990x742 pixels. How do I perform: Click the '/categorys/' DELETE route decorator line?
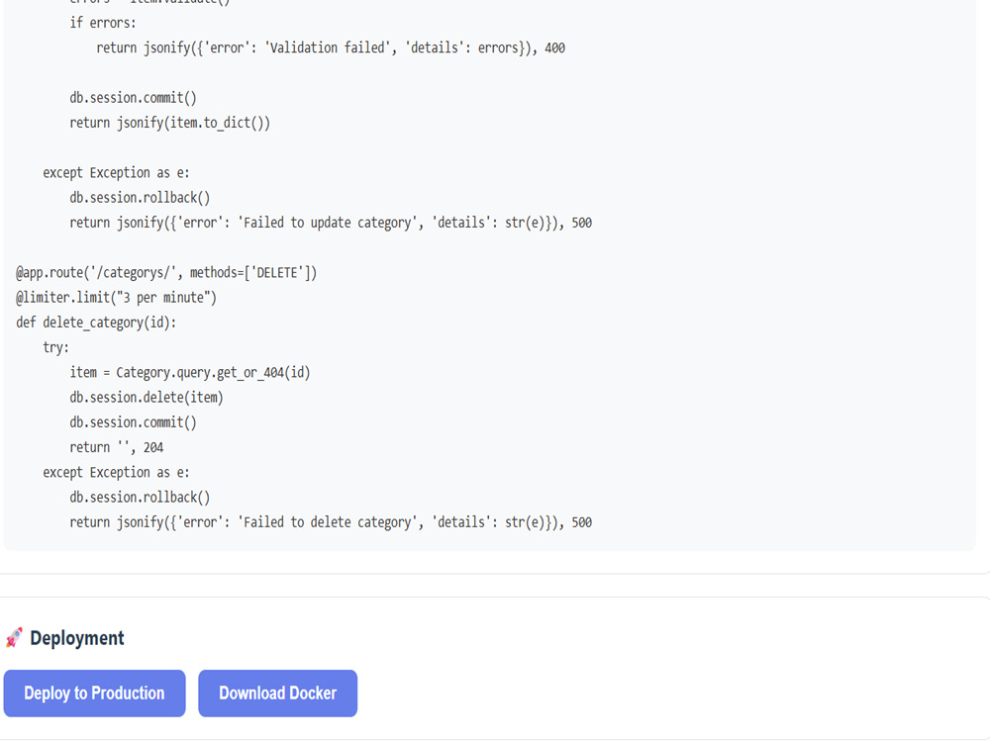tap(166, 273)
